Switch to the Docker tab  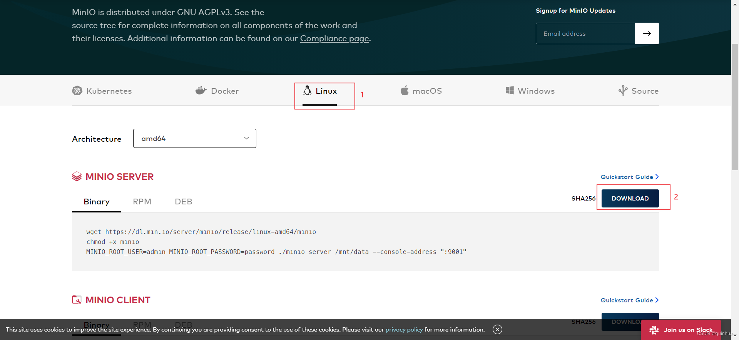[x=217, y=91]
